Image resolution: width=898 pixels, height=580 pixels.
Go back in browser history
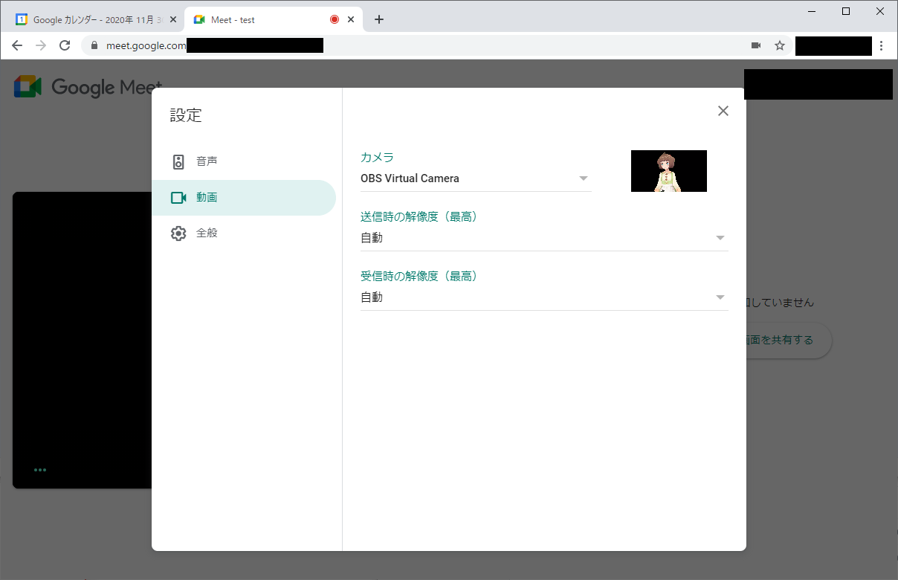click(17, 45)
